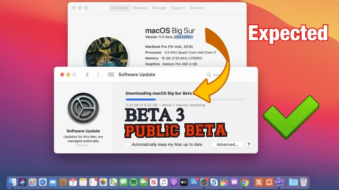Open the Service tab
Screen dimensions: 339x190
click(x=196, y=8)
